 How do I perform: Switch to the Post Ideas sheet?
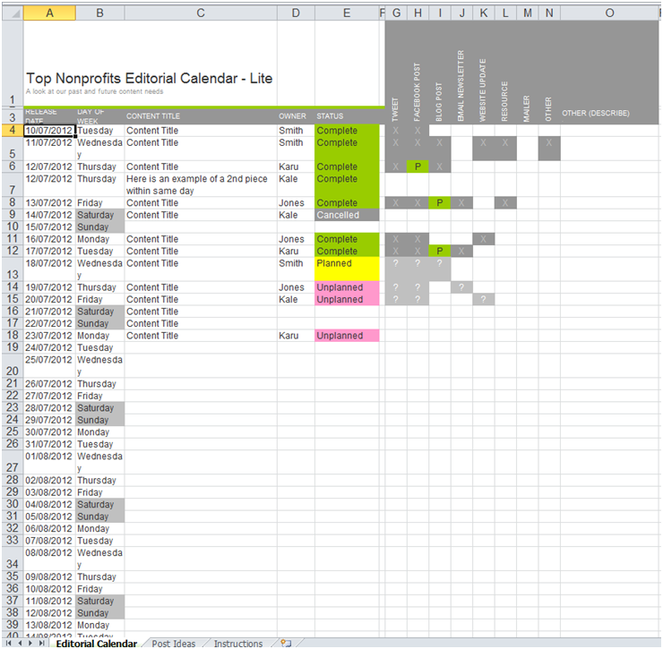(x=174, y=644)
